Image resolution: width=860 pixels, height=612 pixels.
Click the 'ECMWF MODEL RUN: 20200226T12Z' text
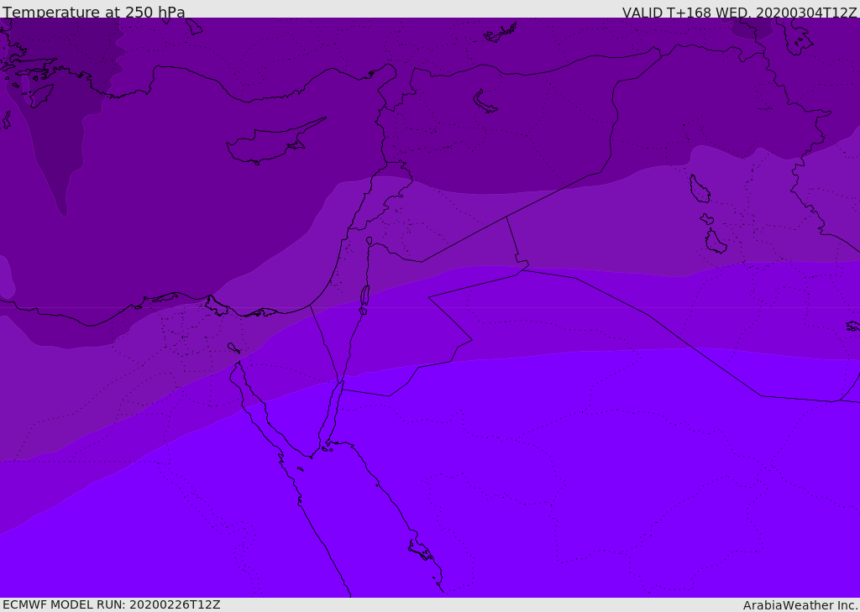tap(112, 604)
